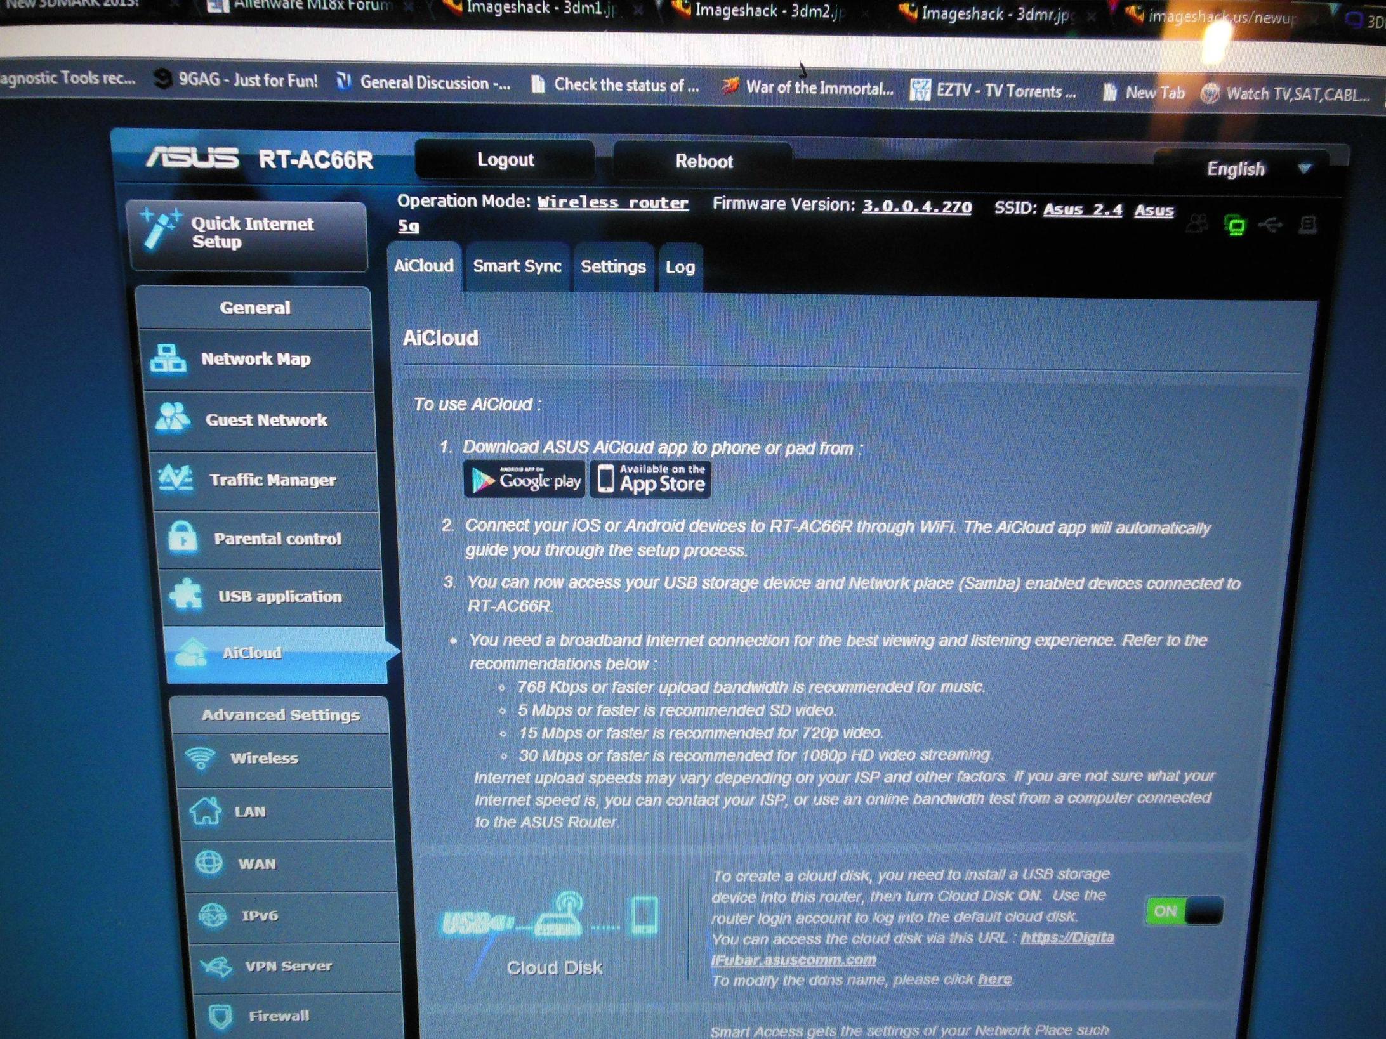The image size is (1386, 1039).
Task: Click the ASUS logo
Action: coord(192,157)
